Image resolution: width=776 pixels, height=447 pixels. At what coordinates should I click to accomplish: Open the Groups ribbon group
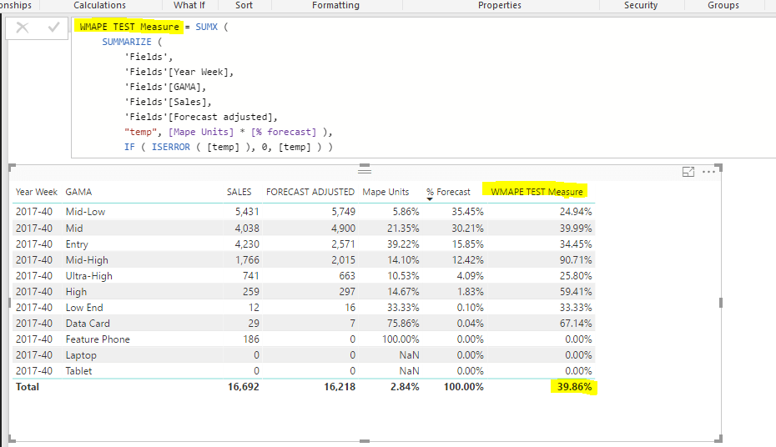coord(723,6)
